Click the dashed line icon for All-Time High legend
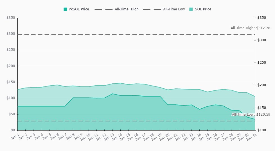 click(x=103, y=9)
